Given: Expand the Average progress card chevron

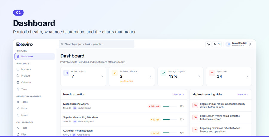Looking at the screenshot, I should pyautogui.click(x=199, y=77).
